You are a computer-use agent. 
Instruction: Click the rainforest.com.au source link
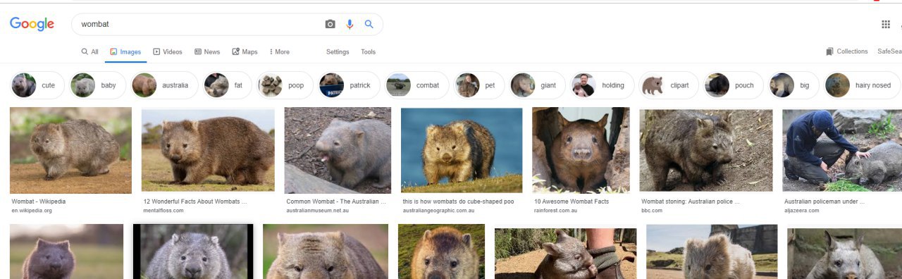(x=556, y=211)
